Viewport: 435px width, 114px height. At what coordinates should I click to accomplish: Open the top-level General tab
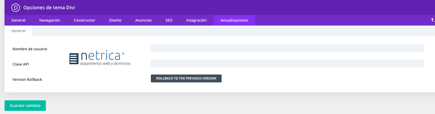[x=18, y=20]
